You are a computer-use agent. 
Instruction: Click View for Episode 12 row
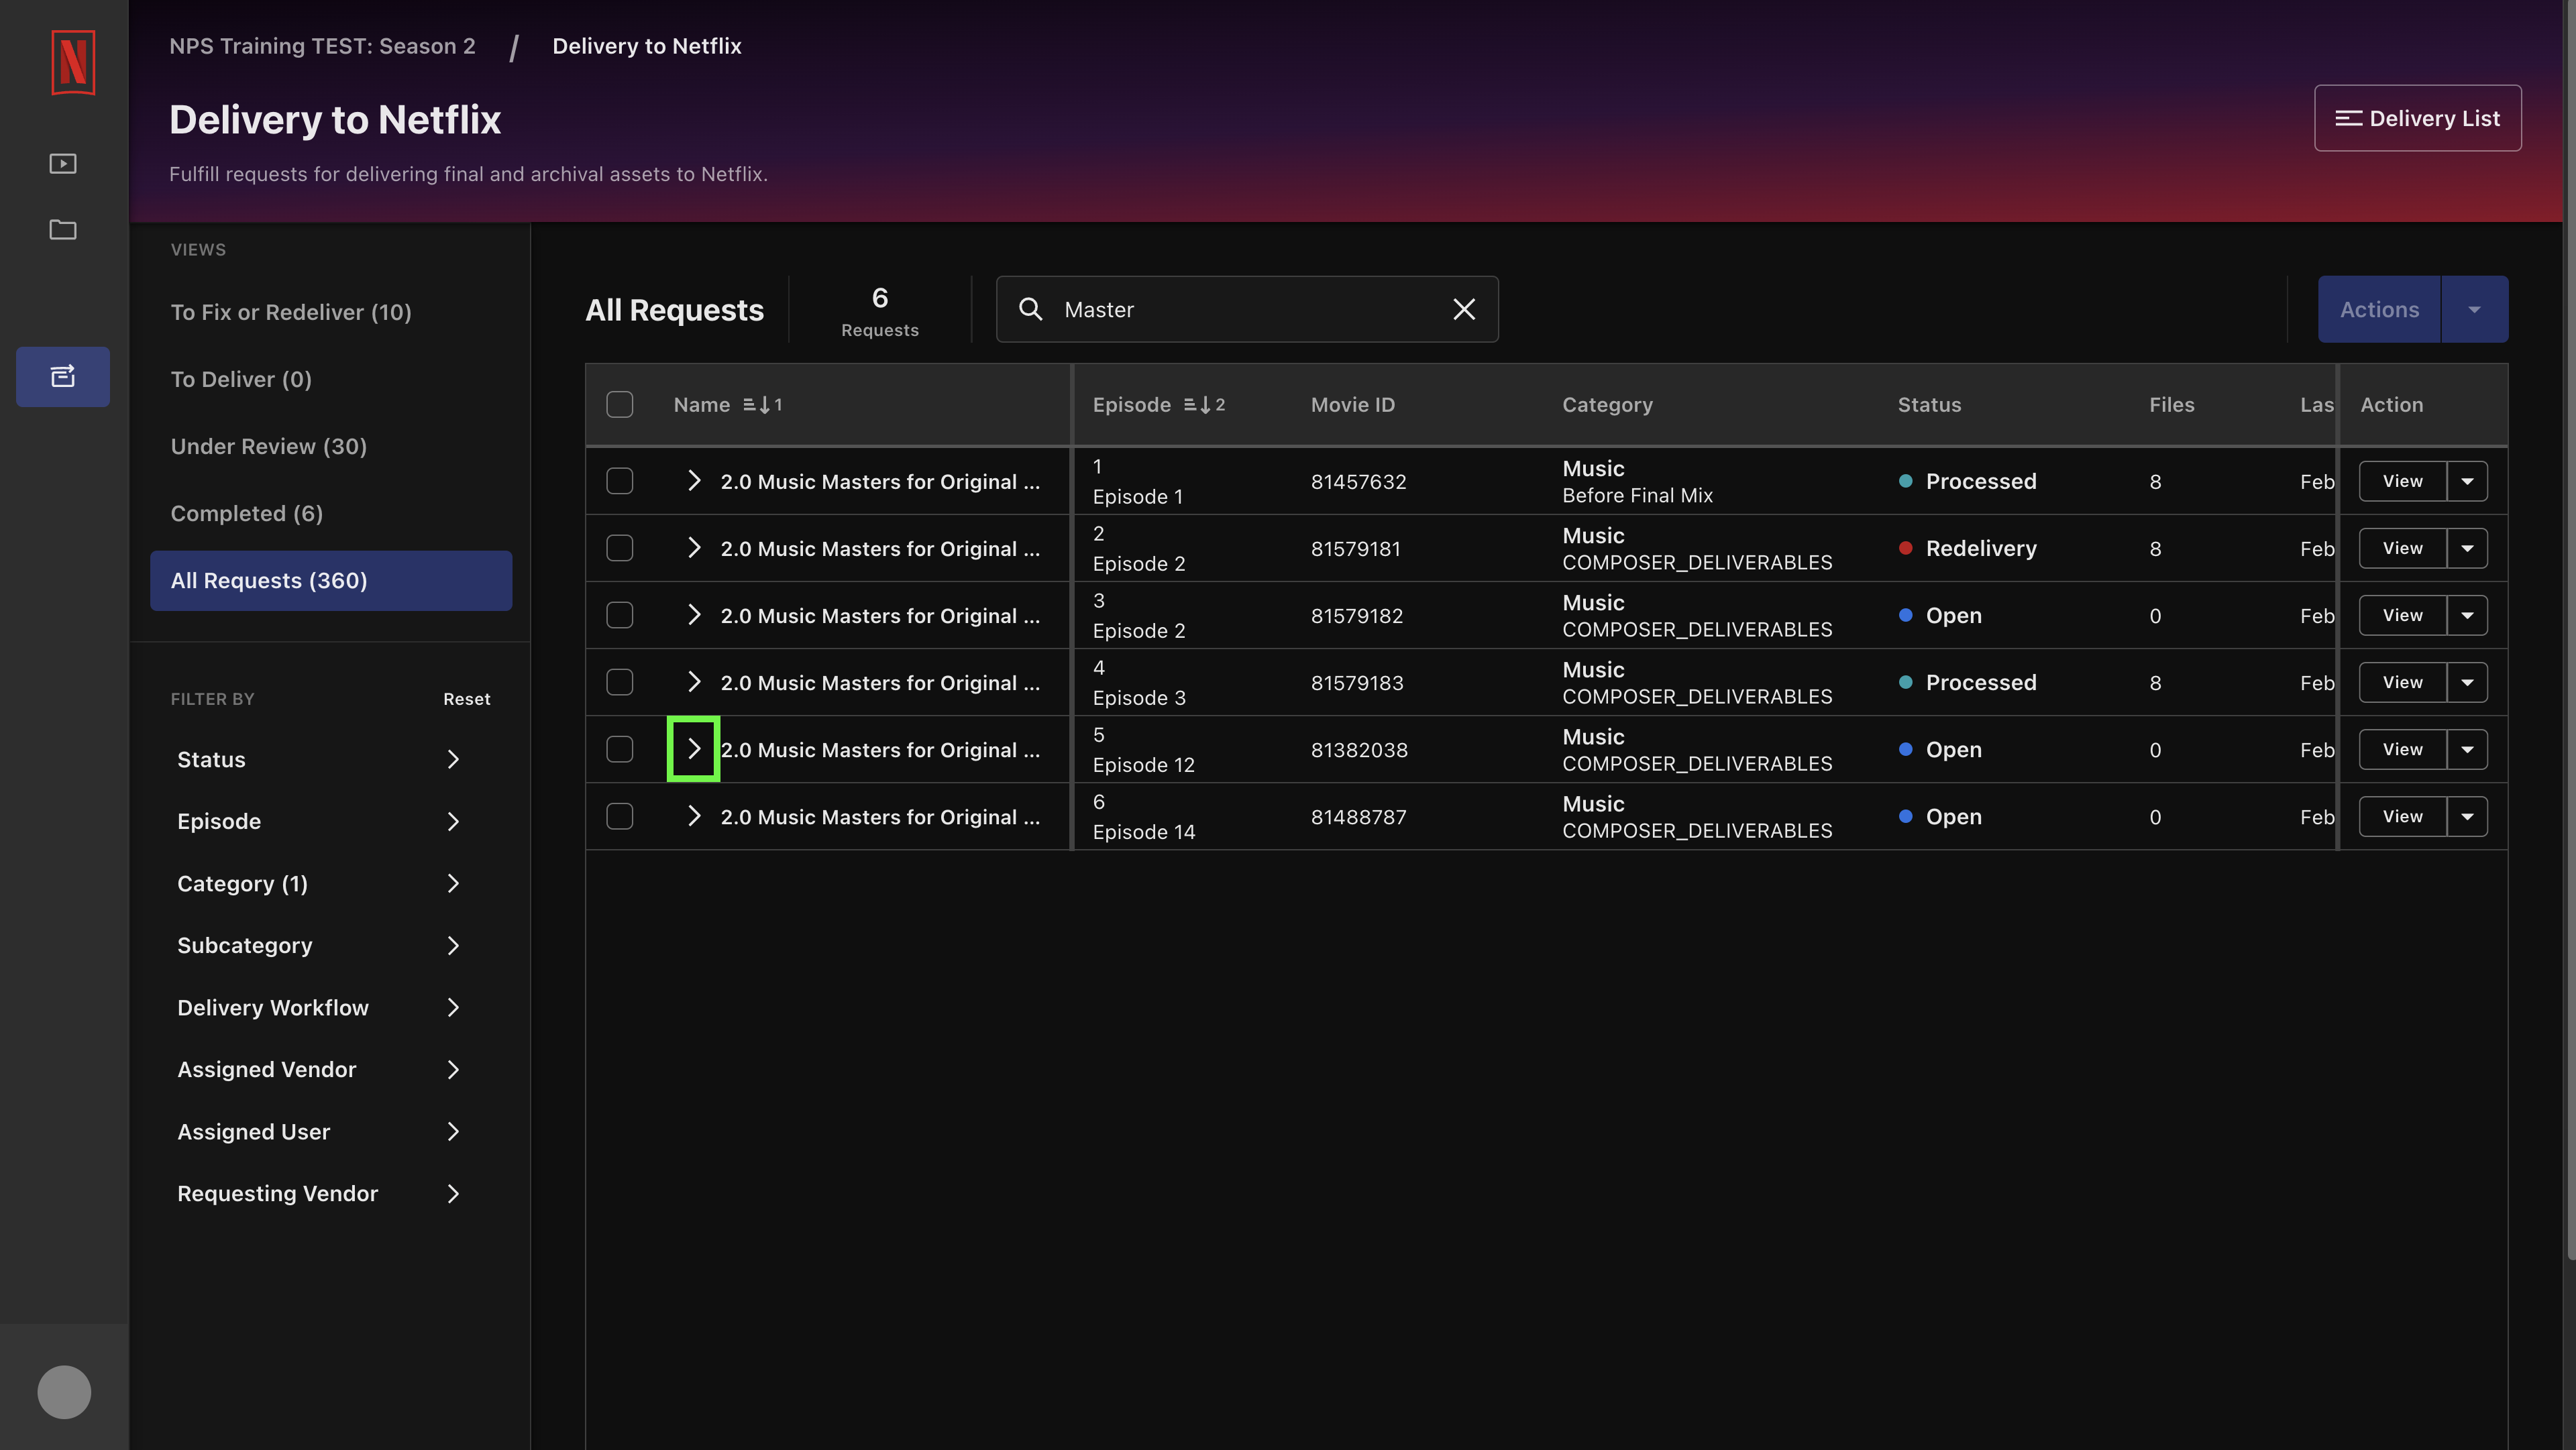tap(2402, 749)
